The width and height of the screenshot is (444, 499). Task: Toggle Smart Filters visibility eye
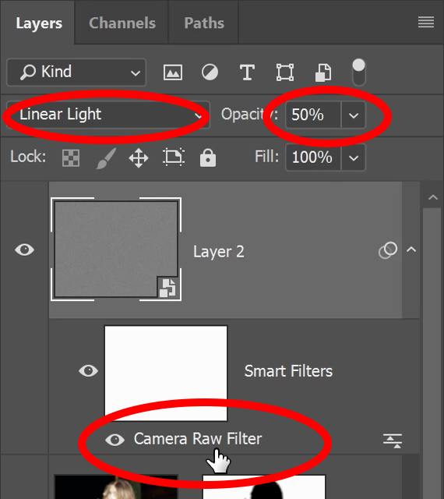click(89, 371)
